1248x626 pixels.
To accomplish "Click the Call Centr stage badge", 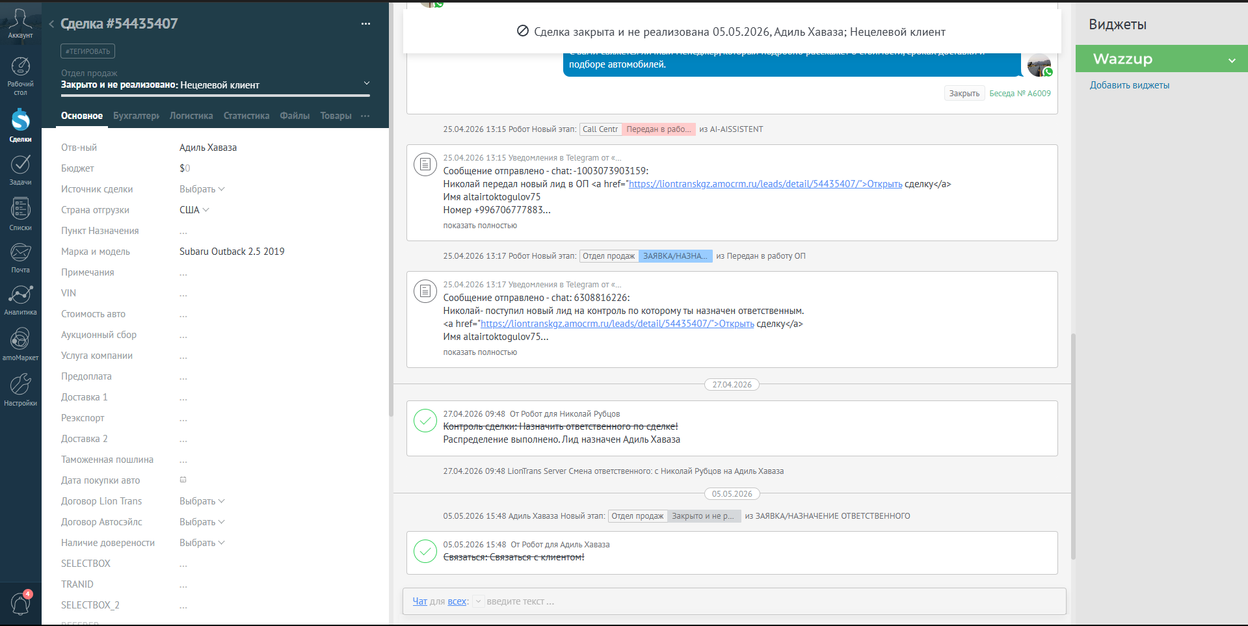I will point(600,129).
